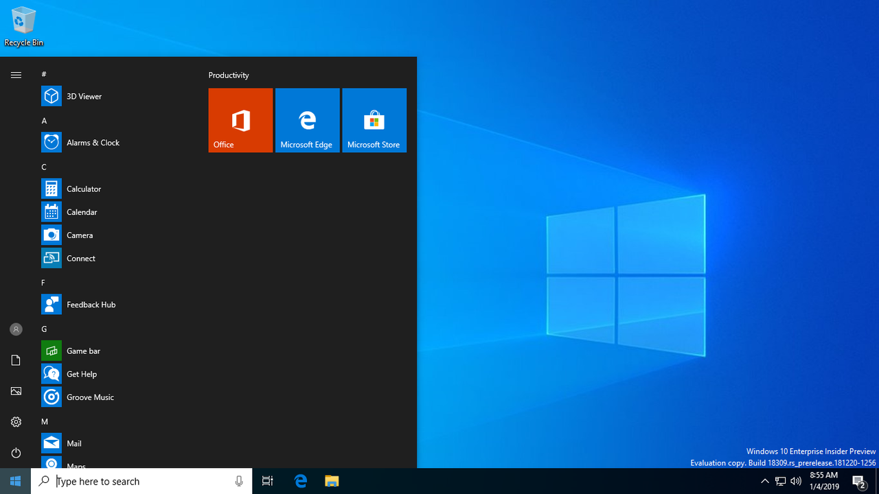Image resolution: width=879 pixels, height=494 pixels.
Task: Open Pictures from Start sidebar
Action: click(x=16, y=391)
